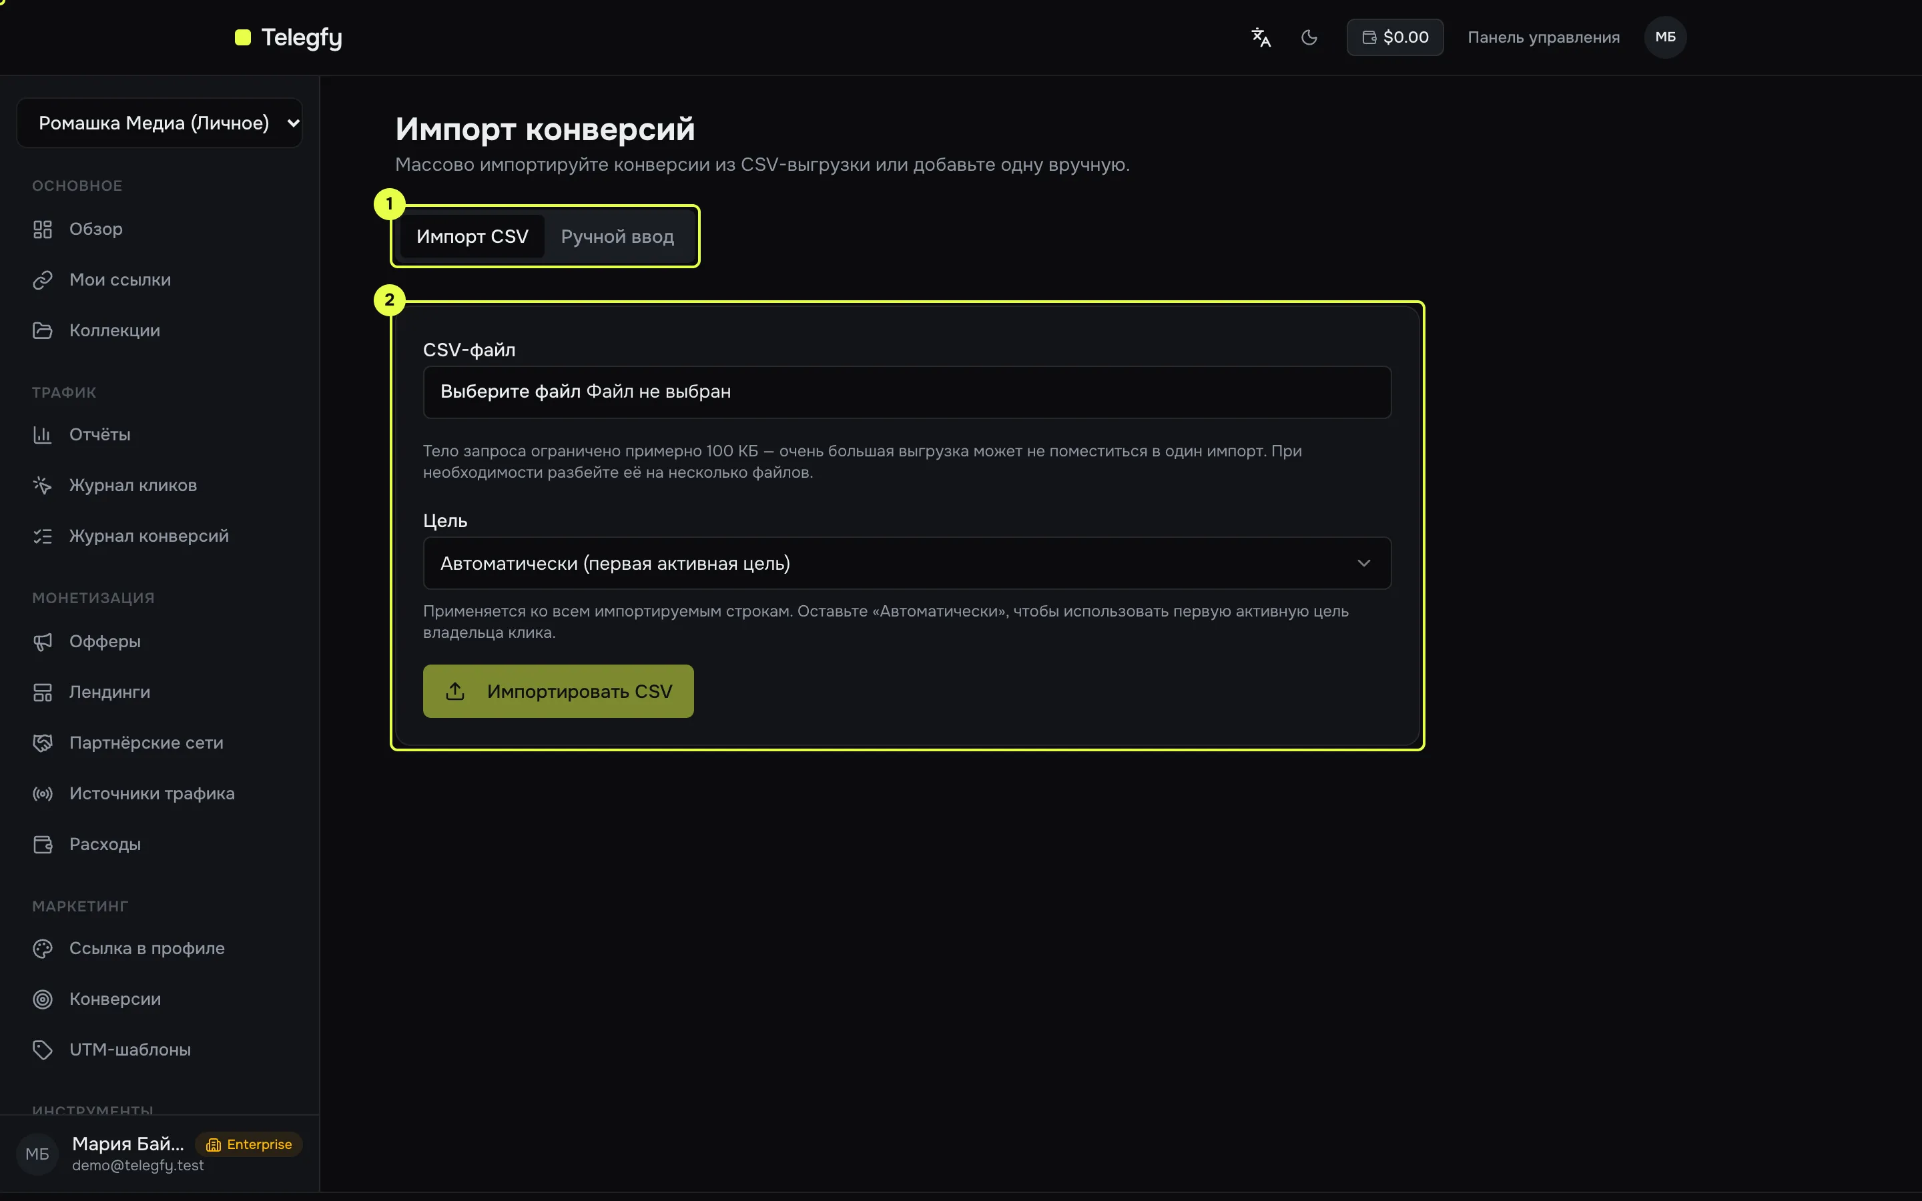Click Журнал конверсий menu label
The width and height of the screenshot is (1922, 1201).
pyautogui.click(x=149, y=537)
